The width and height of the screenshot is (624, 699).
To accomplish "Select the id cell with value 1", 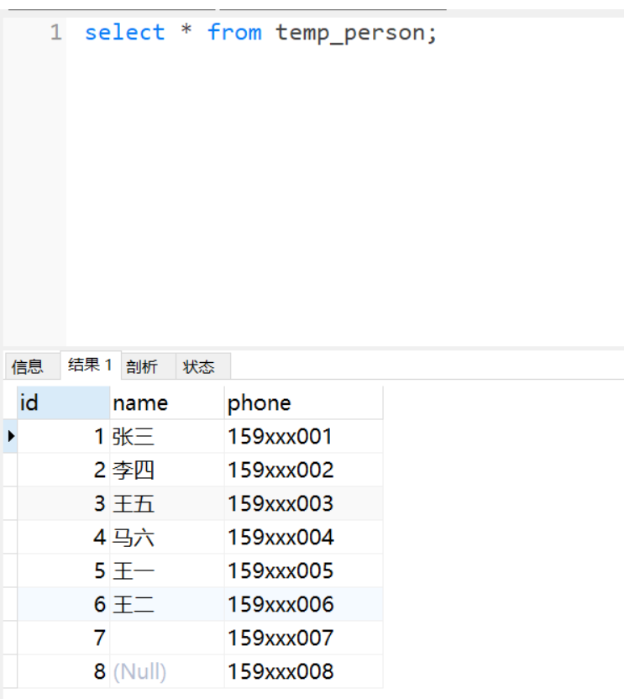I will 63,436.
